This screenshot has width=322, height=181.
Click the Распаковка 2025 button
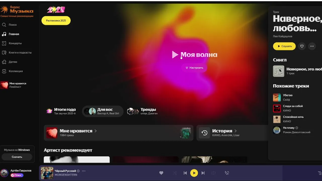(56, 21)
